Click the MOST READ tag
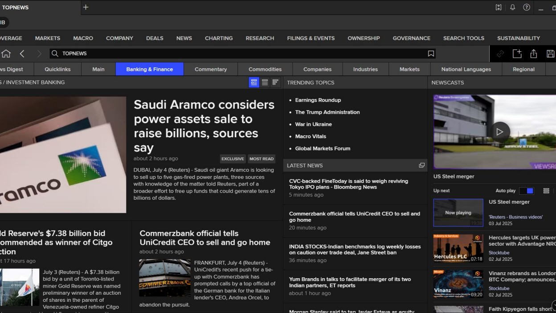556x313 pixels. [262, 159]
